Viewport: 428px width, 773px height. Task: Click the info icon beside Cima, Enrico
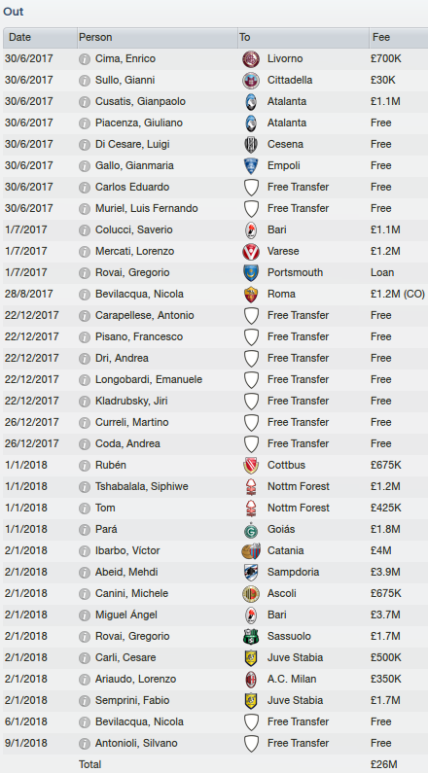(85, 59)
